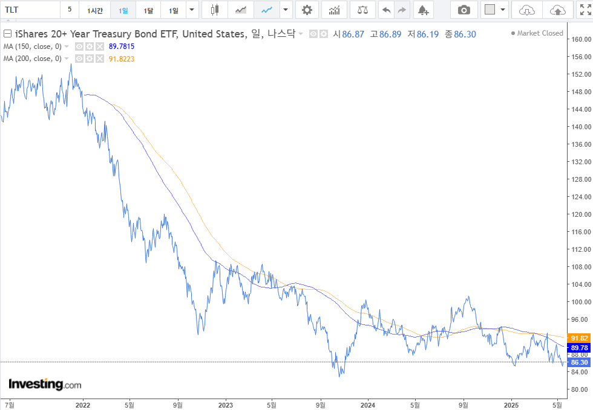
Task: Click the 저 86.19 low value
Action: tap(423, 34)
